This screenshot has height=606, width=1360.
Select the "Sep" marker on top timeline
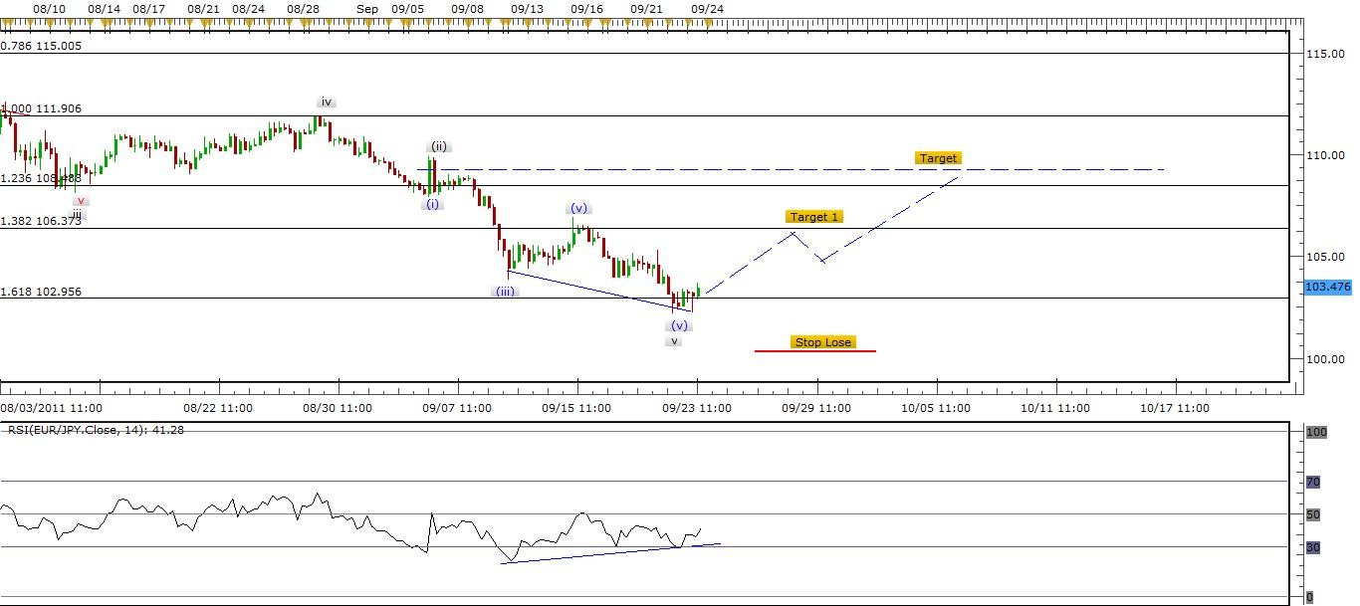pyautogui.click(x=367, y=8)
